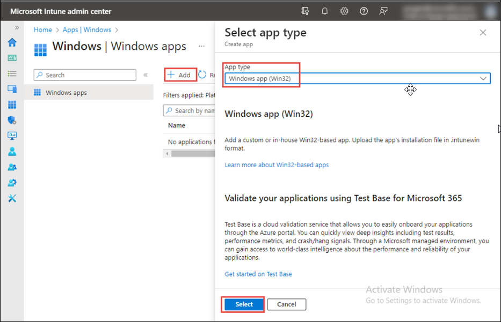Open Learn more about Win32-based apps link

tap(277, 164)
